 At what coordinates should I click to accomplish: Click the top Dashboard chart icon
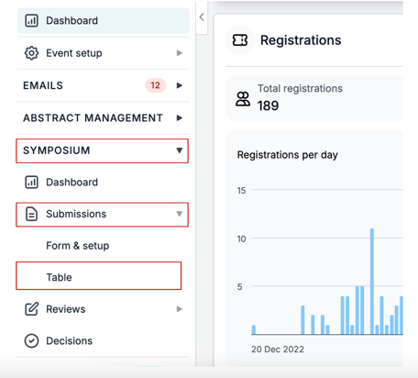click(31, 20)
